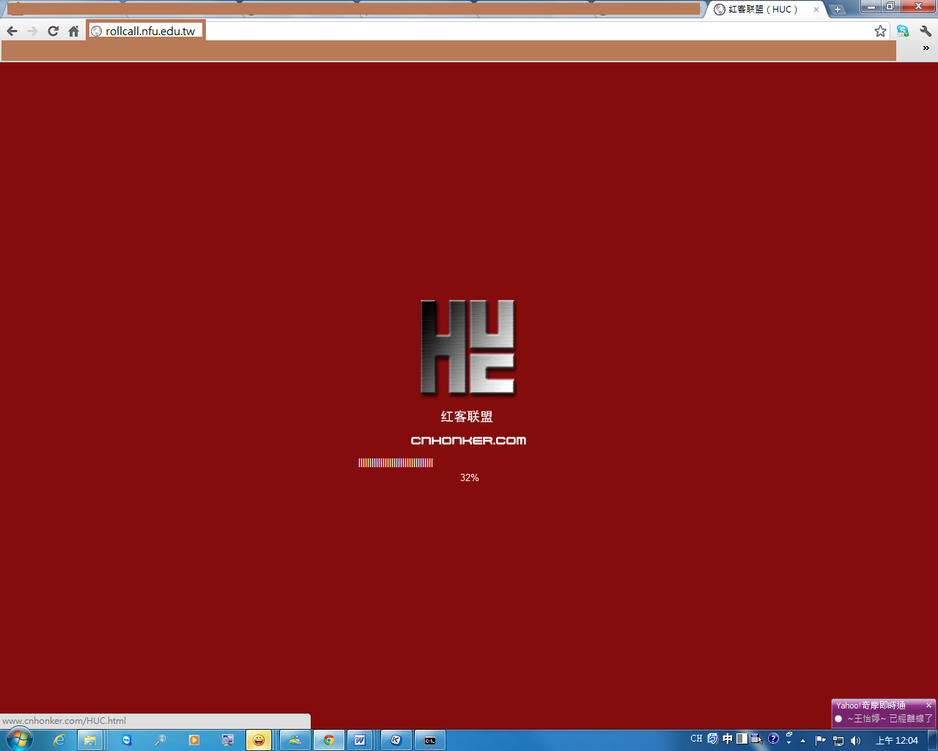Click status bar URL www.cnhonker.com/HUC.html

(64, 721)
